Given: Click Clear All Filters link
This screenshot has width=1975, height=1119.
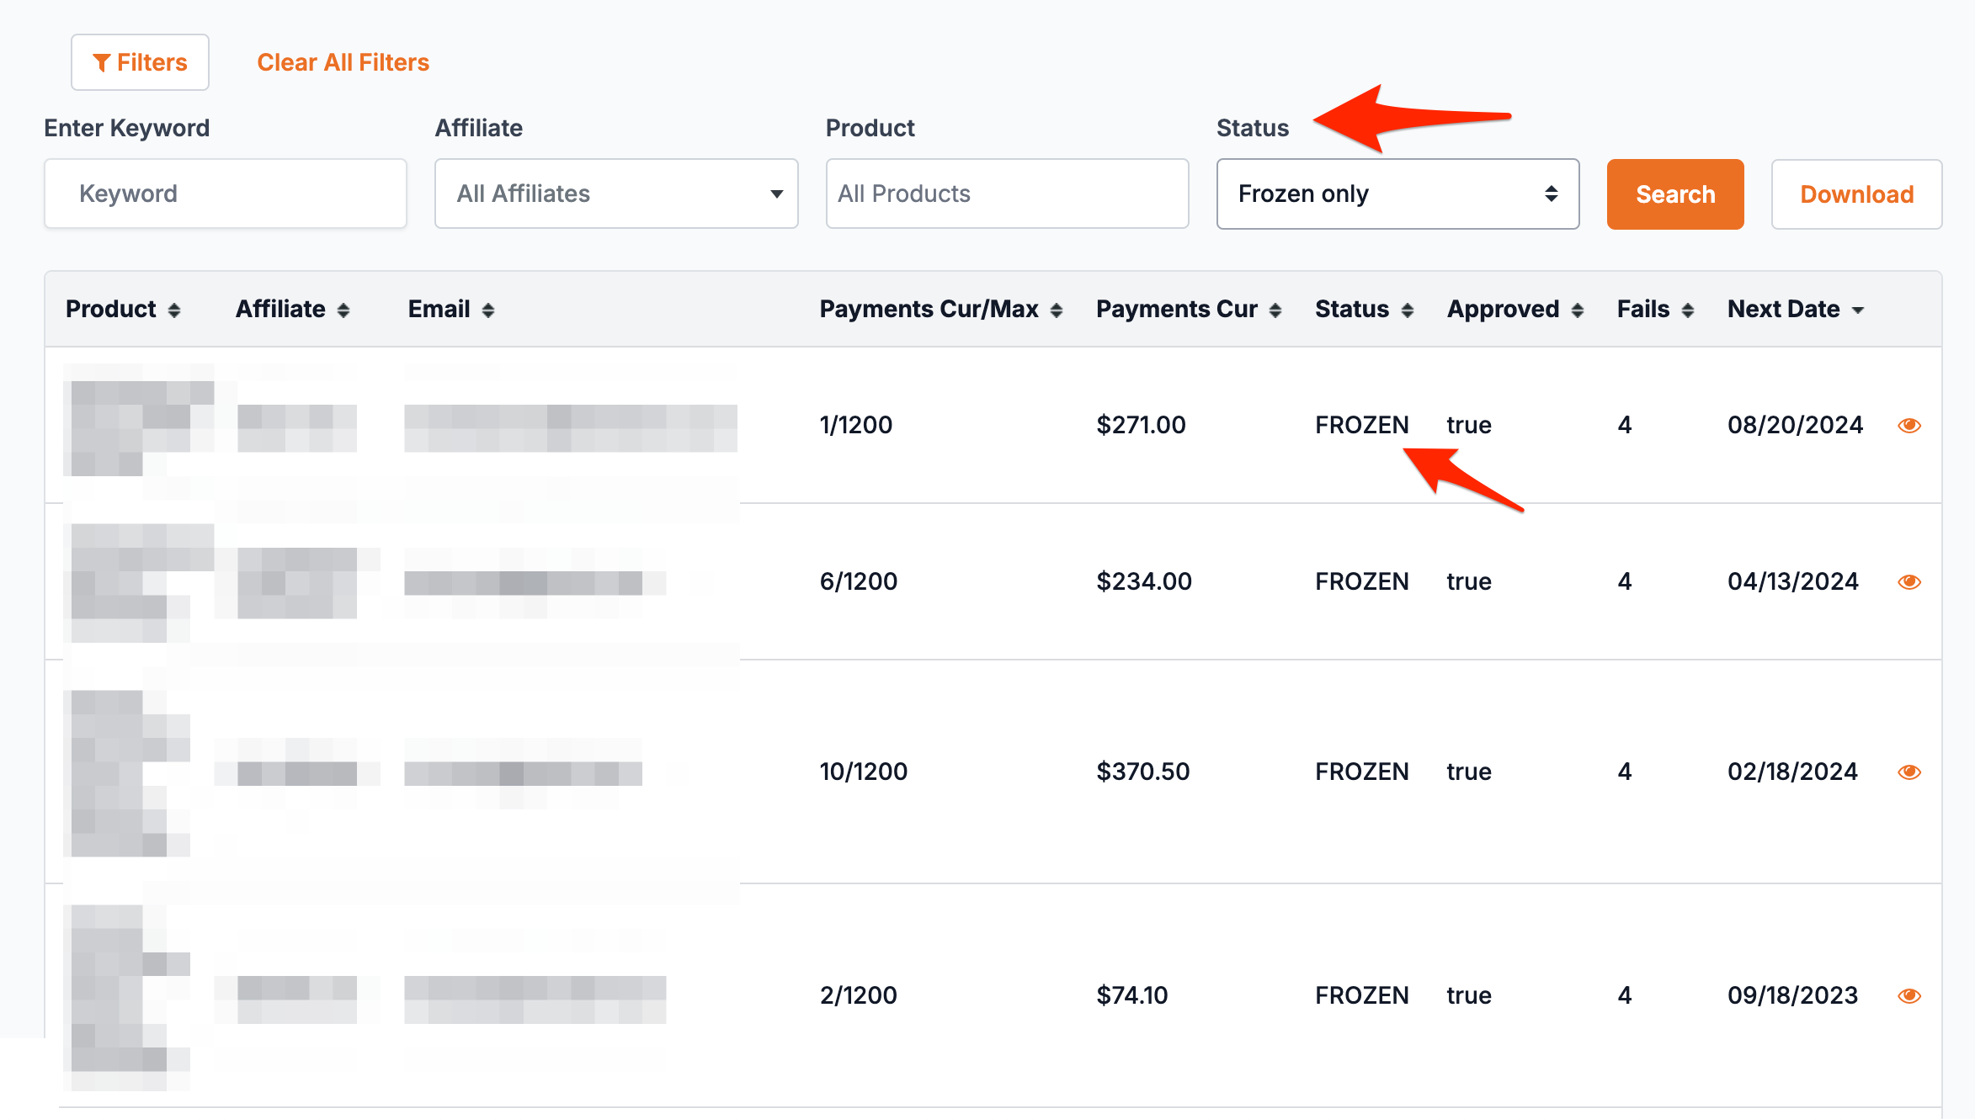Looking at the screenshot, I should (343, 62).
